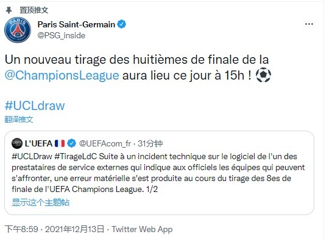
Task: Click the Twitter Web App source label
Action: click(x=142, y=230)
